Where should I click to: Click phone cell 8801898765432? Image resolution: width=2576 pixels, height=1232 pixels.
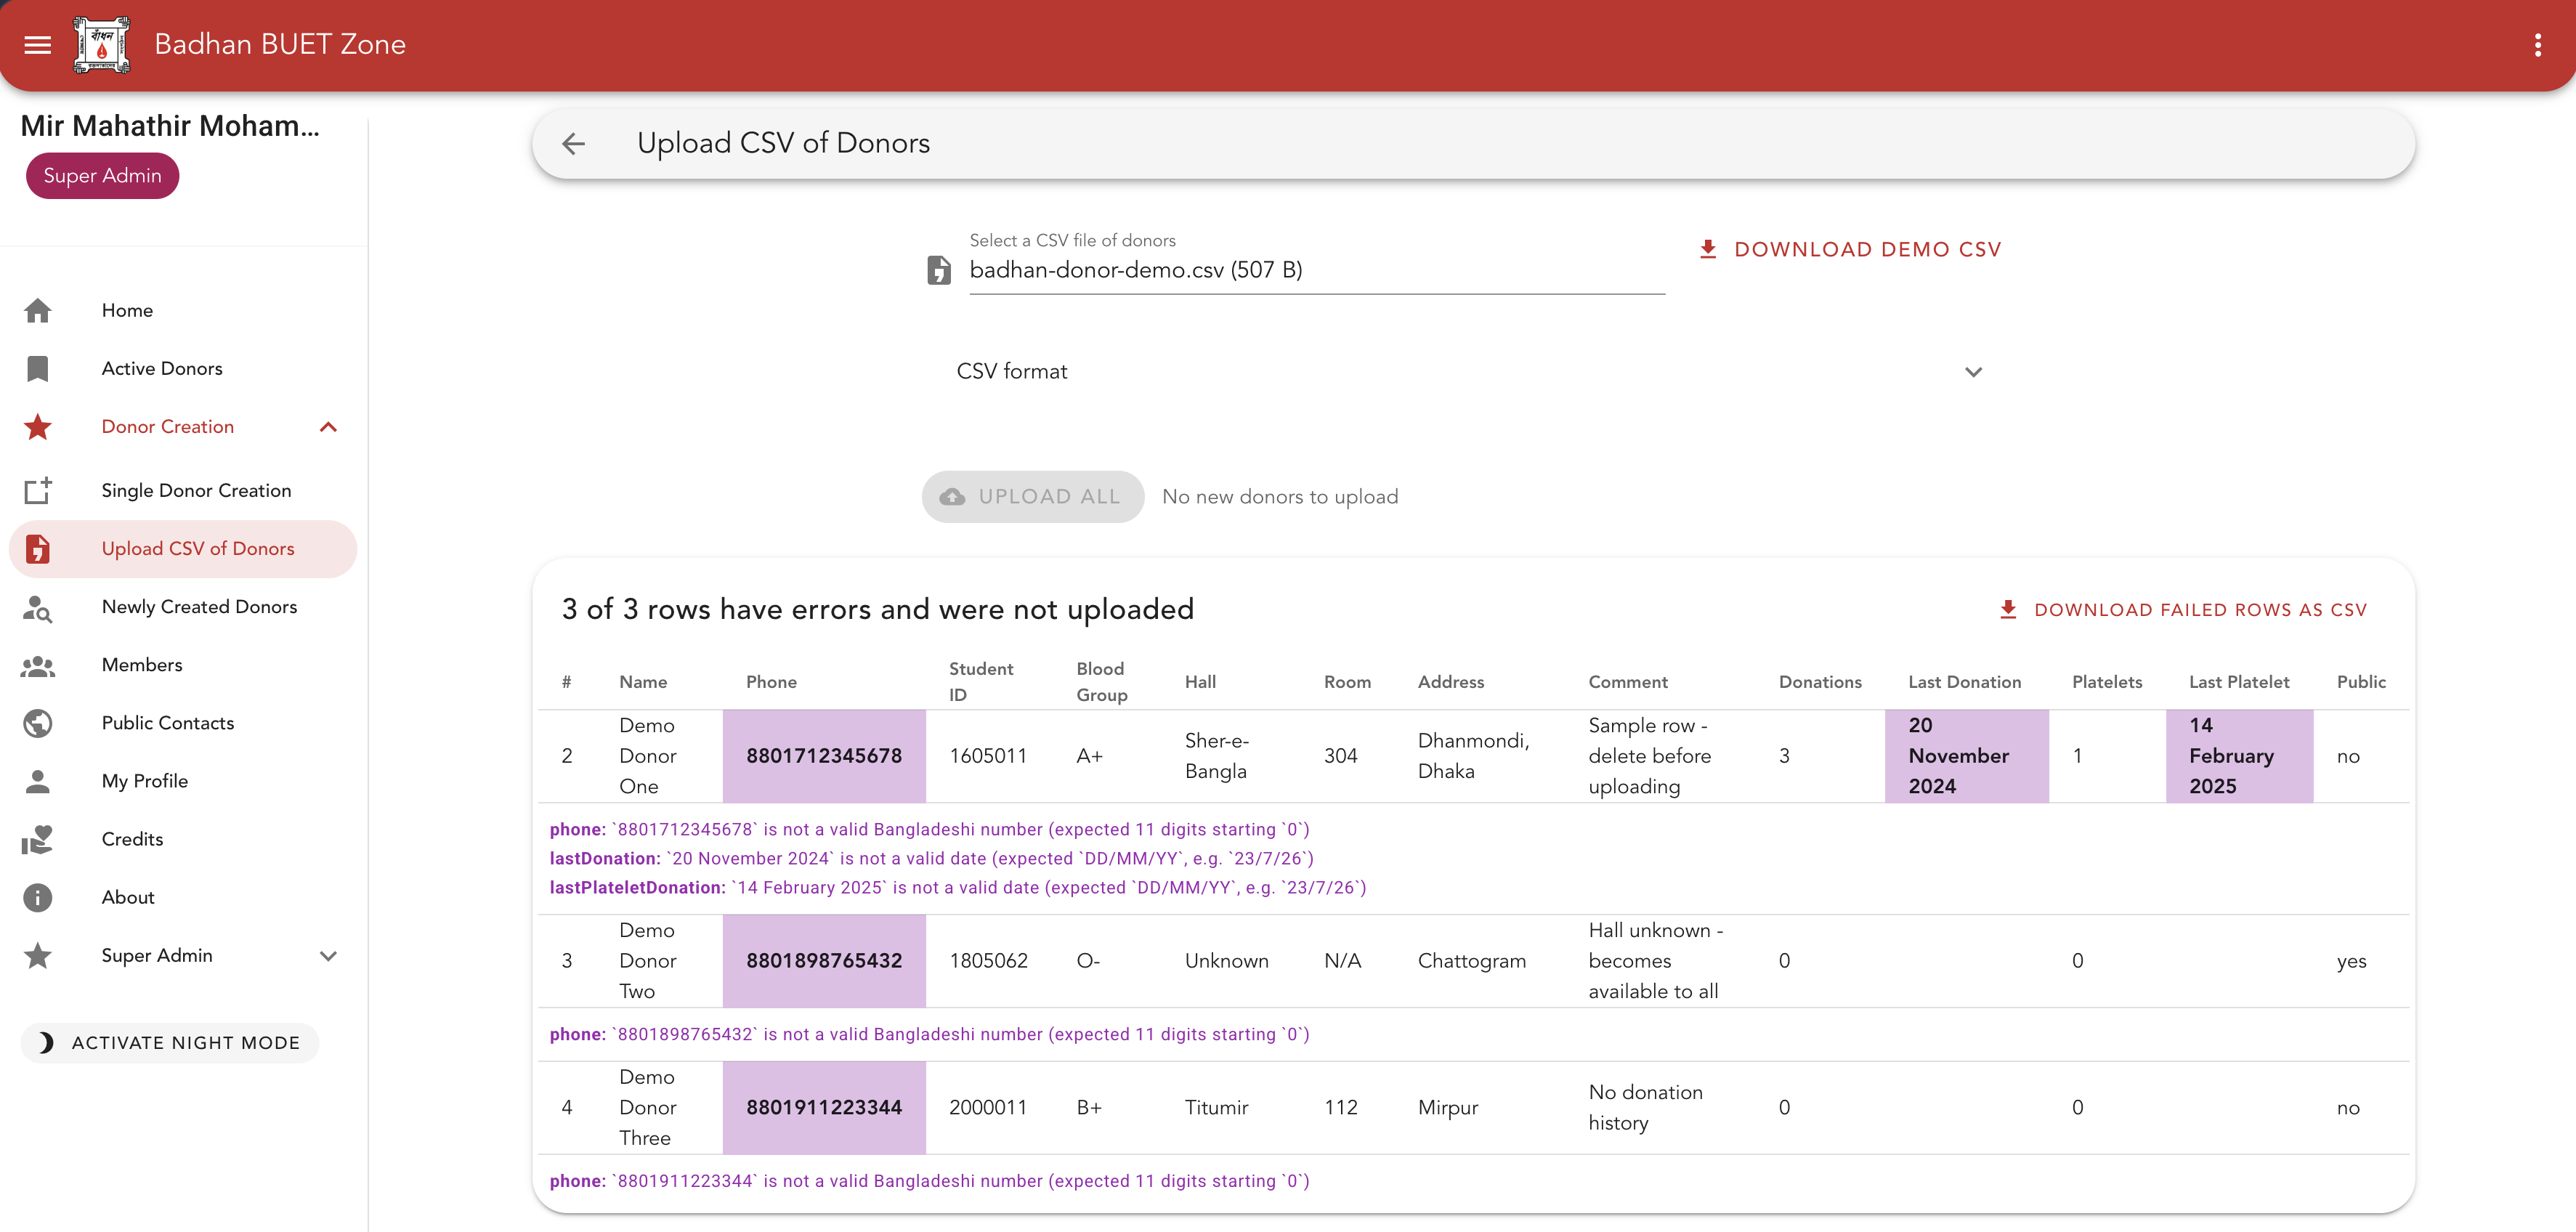tap(824, 961)
